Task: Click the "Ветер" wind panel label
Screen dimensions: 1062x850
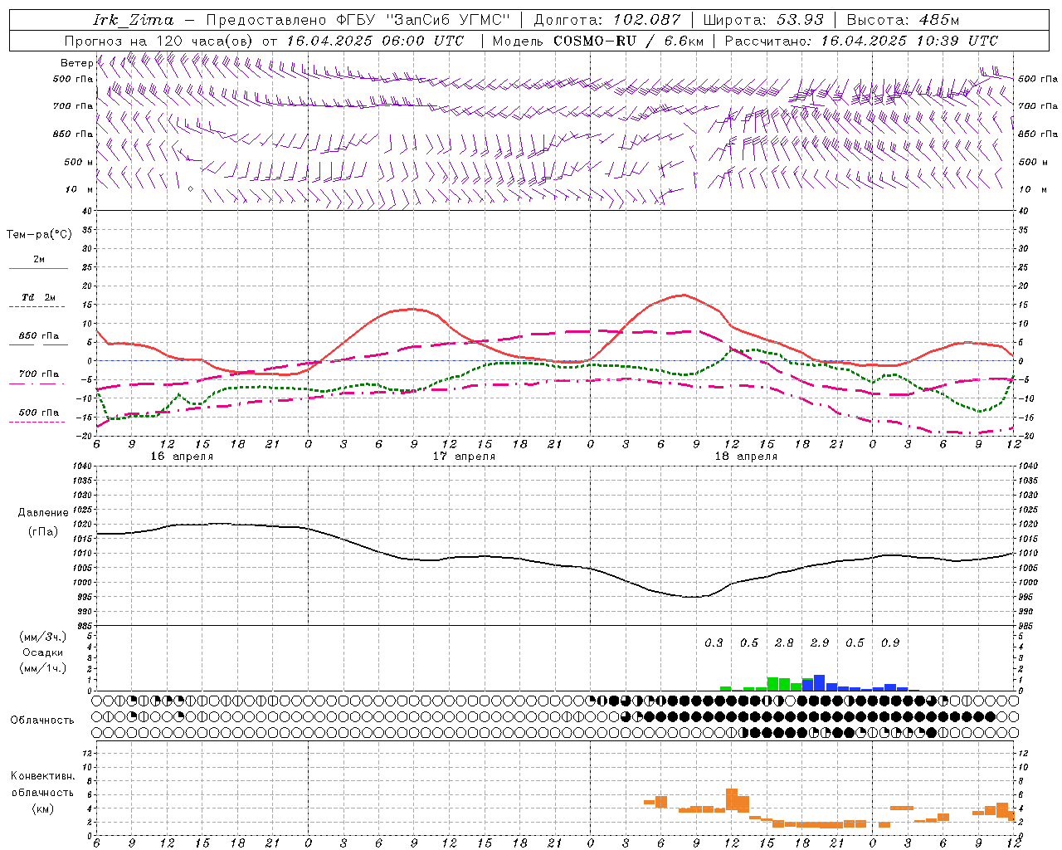Action: pos(76,63)
